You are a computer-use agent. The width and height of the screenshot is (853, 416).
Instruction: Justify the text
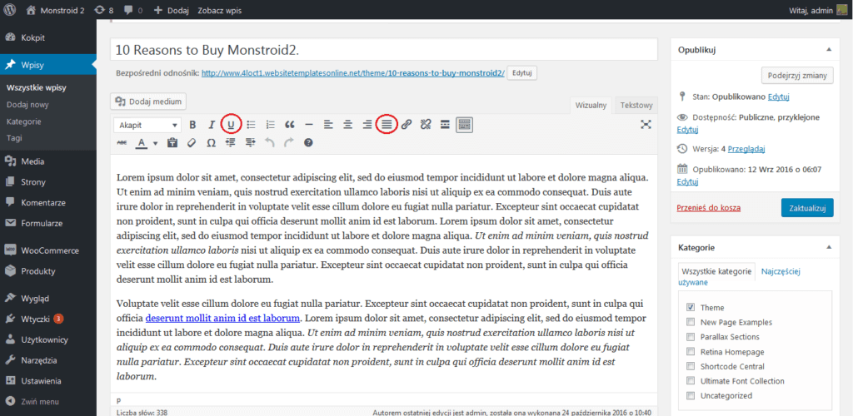387,125
